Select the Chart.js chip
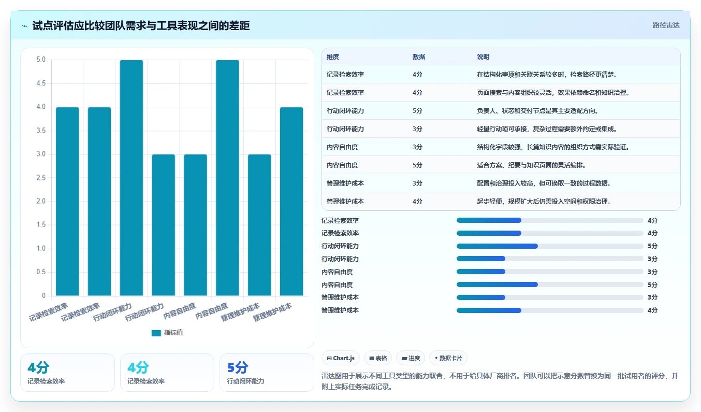This screenshot has height=412, width=701. (341, 358)
